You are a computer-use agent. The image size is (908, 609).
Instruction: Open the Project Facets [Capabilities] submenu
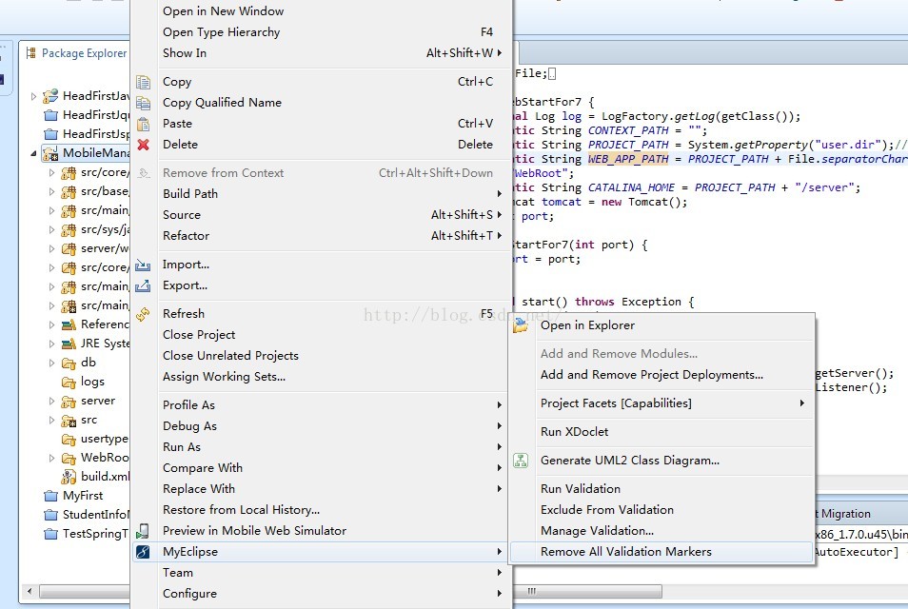pyautogui.click(x=661, y=403)
